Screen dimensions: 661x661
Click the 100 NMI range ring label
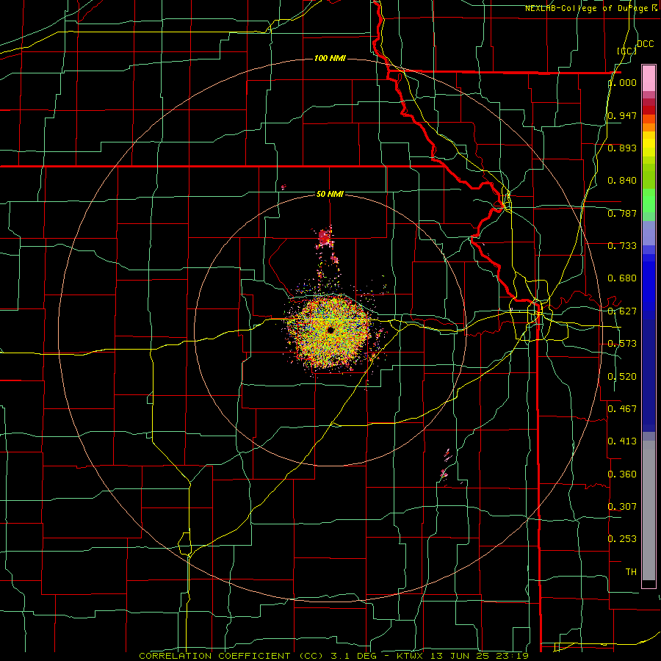(x=330, y=58)
